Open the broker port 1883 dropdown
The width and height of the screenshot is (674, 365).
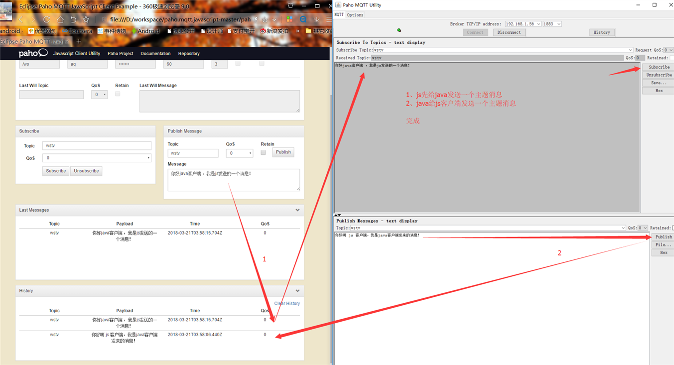pos(552,24)
